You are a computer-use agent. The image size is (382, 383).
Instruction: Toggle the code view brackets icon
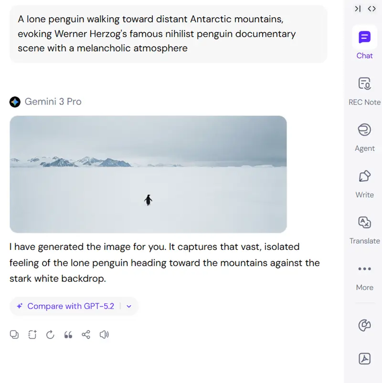[x=371, y=9]
